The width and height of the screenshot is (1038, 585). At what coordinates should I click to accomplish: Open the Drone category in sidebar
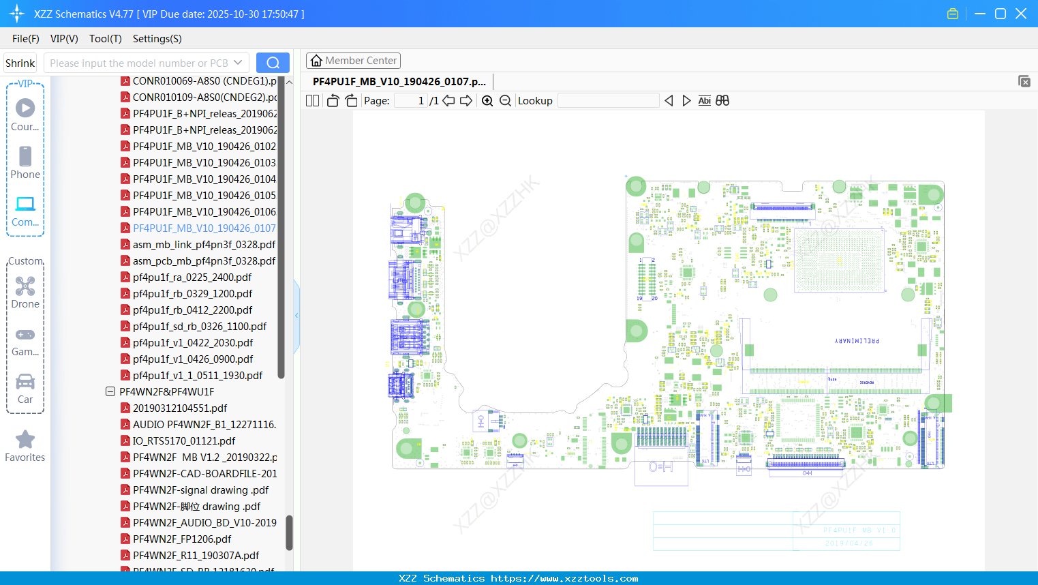click(25, 292)
